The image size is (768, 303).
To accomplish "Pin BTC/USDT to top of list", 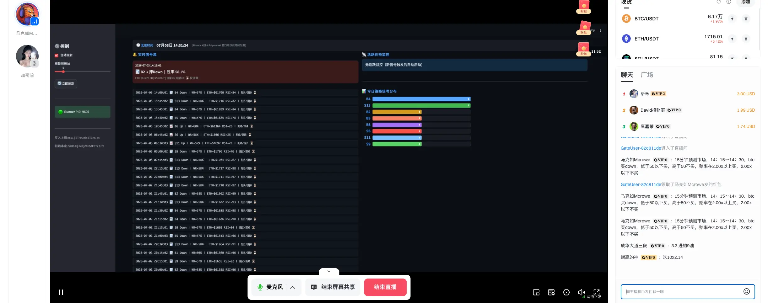I will [x=732, y=19].
